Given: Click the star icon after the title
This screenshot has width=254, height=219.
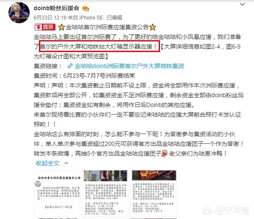Looking at the screenshot, I should pyautogui.click(x=152, y=27).
